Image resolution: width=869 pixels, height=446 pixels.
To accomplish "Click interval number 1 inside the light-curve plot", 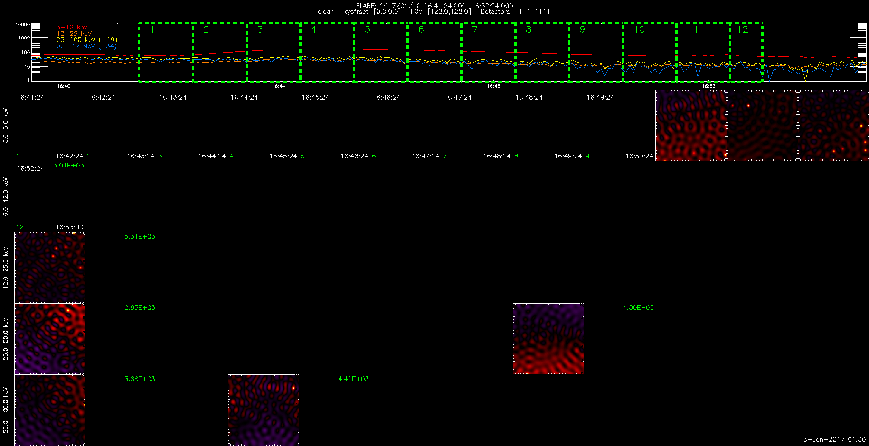I will pos(152,29).
